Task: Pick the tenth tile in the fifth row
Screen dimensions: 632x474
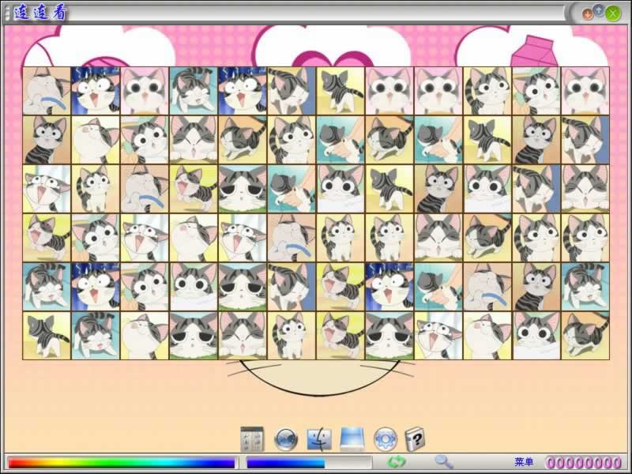Action: [487, 287]
